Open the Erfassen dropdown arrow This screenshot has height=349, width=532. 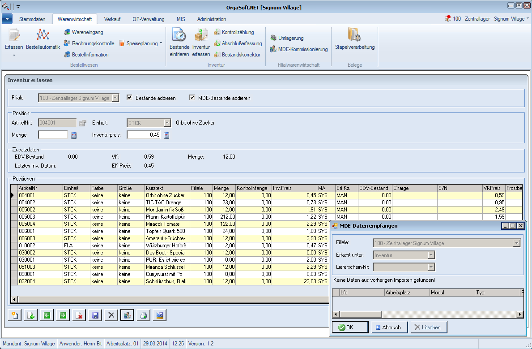(13, 56)
